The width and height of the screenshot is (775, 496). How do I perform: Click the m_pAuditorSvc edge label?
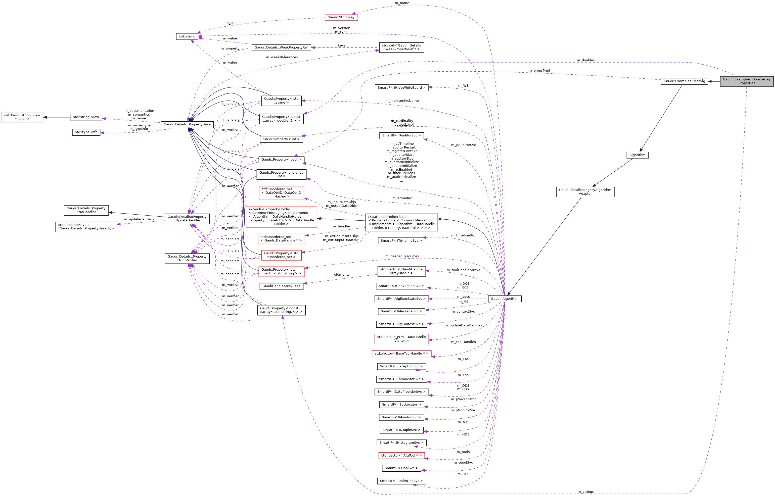(x=463, y=145)
